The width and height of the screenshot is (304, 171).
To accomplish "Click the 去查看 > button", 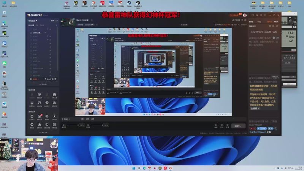I will click(255, 109).
